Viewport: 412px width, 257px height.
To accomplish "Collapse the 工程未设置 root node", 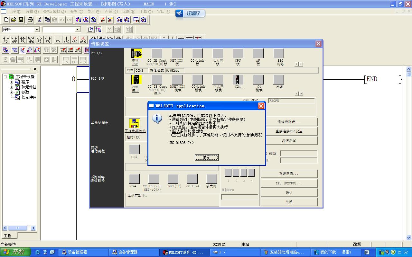I will coord(5,77).
